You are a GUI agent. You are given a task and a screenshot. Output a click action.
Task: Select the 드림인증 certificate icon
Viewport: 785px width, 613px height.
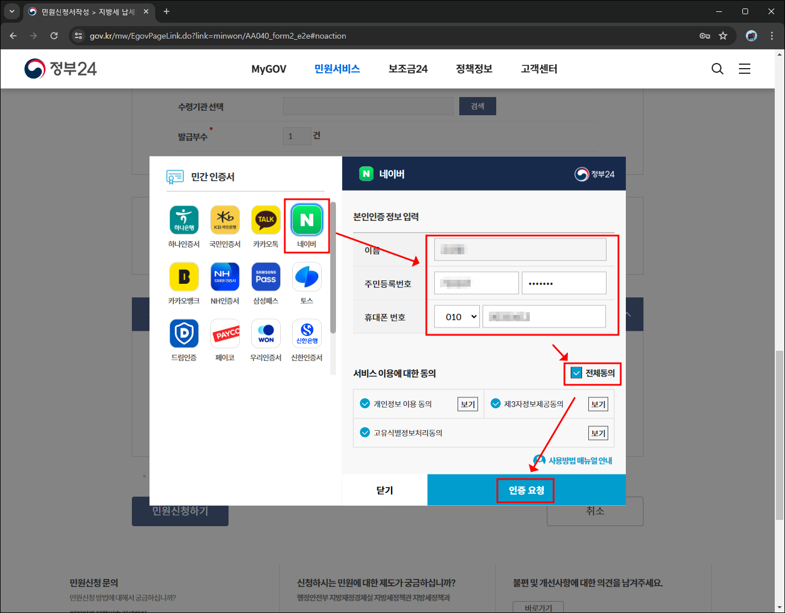tap(184, 333)
